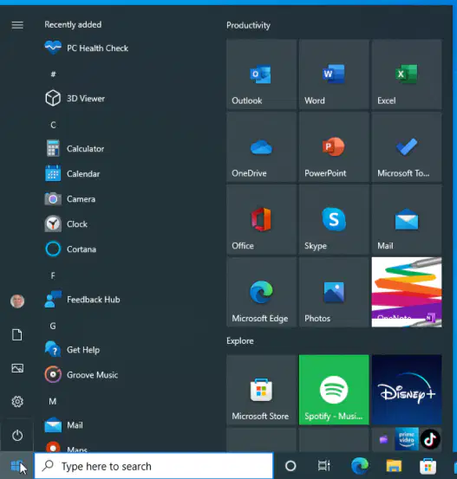Open the Outlook tile

click(x=261, y=74)
